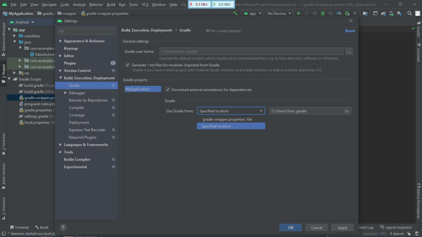Viewport: 422px width, 237px height.
Task: Open Project Structure icon in toolbar
Action: pyautogui.click(x=365, y=14)
